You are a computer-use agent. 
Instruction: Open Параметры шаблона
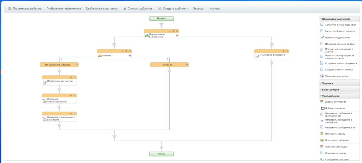[x=25, y=8]
